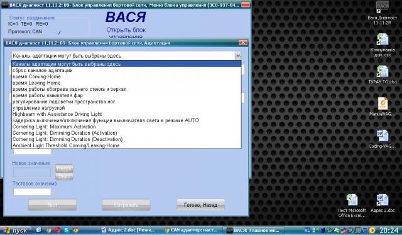This screenshot has height=235, width=402.
Task: Open the Лист Microsoft Office Excel desktop icon
Action: pos(352,206)
